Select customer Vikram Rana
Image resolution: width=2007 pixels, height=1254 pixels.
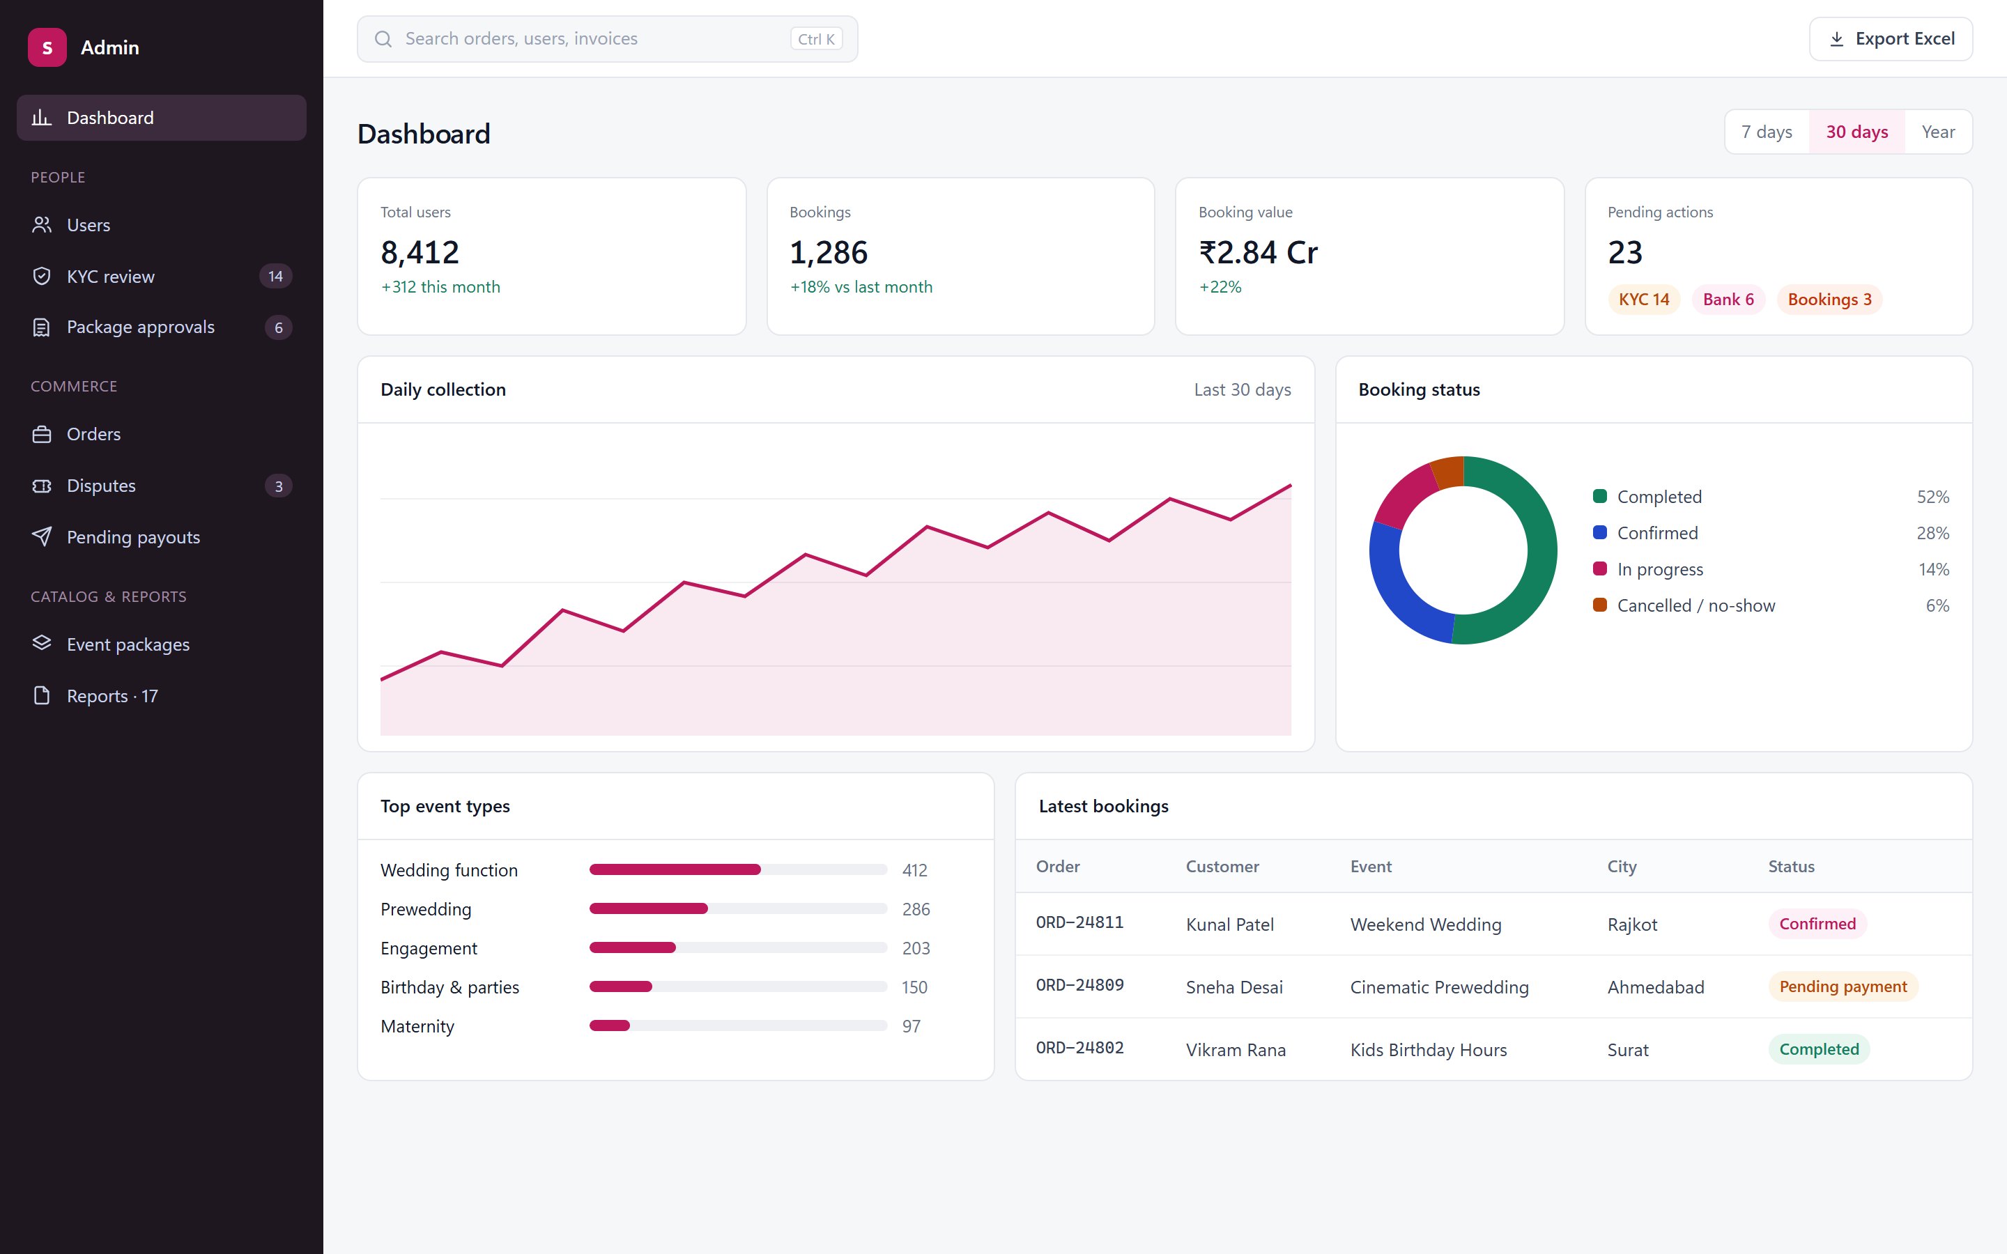(1236, 1050)
